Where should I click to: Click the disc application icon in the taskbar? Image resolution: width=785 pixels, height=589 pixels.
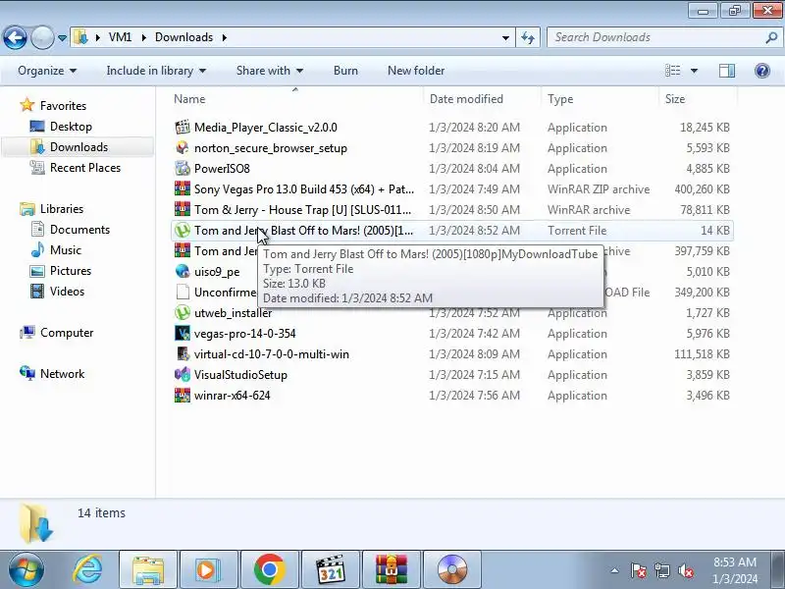pyautogui.click(x=452, y=569)
